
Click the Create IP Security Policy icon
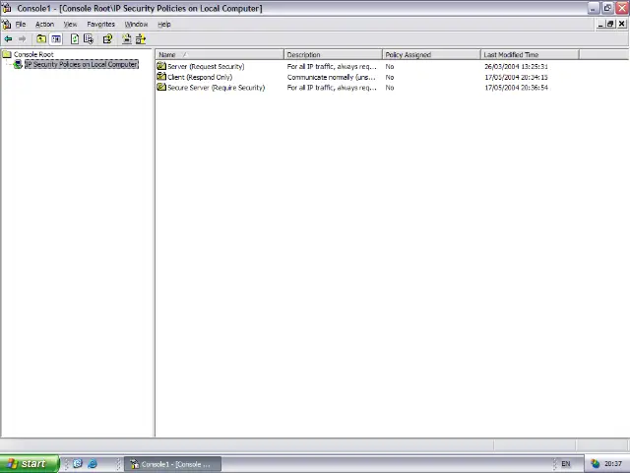[x=126, y=39]
